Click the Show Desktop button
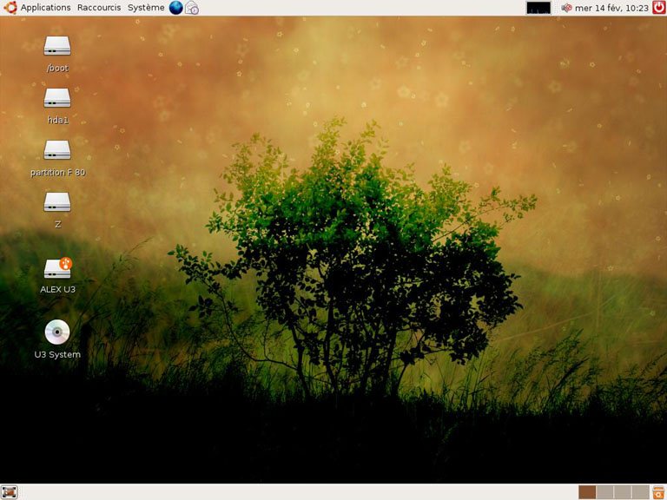 click(x=9, y=492)
